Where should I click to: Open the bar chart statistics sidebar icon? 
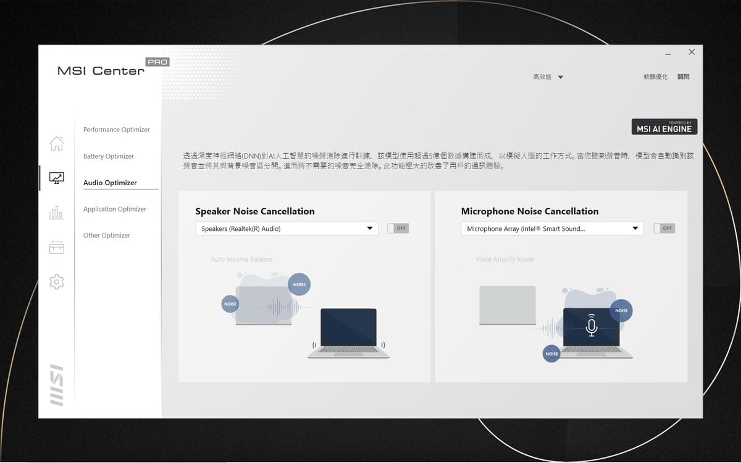56,213
